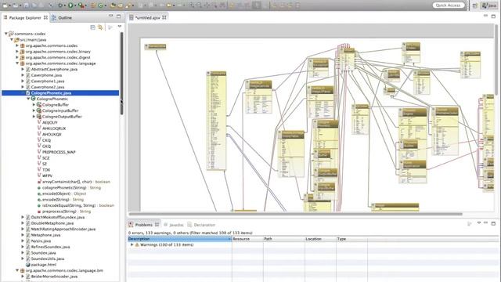Toggle Link with Editor in Package Explorer
Image resolution: width=501 pixels, height=282 pixels.
pyautogui.click(x=100, y=27)
